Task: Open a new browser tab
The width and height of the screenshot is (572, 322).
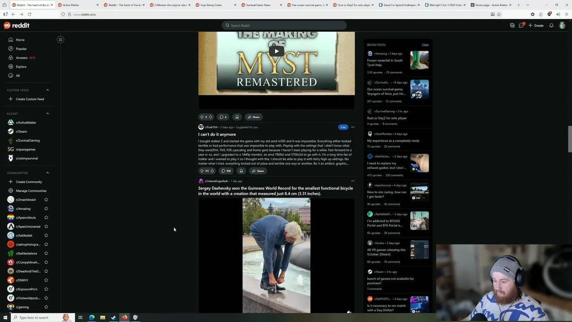Action: click(518, 5)
